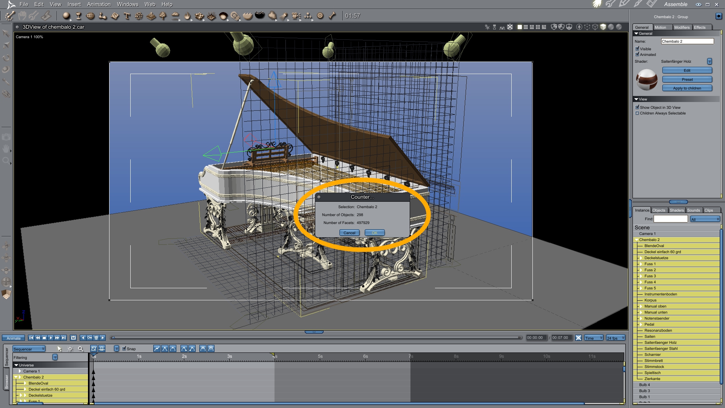Click the Text tool icon
Screen dimensions: 725x408
127,16
